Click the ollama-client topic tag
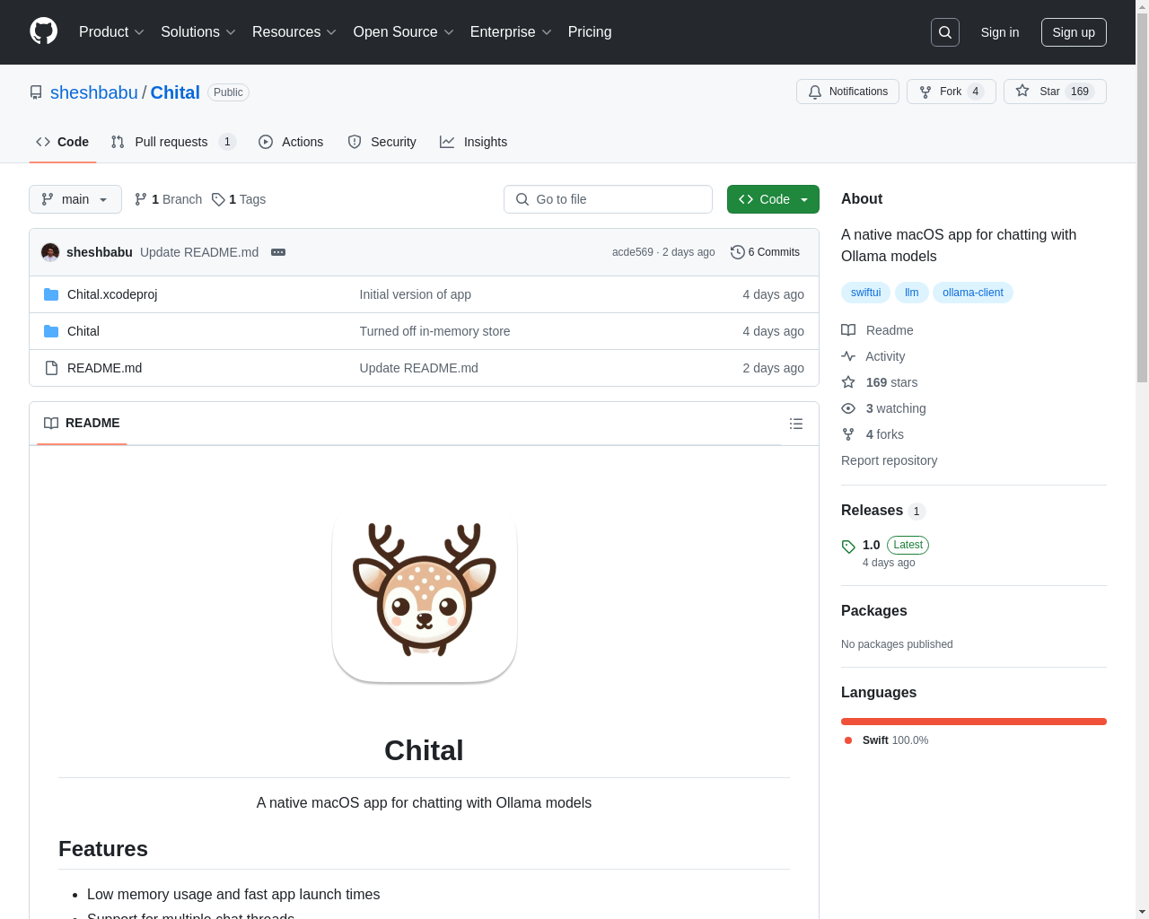This screenshot has width=1149, height=919. point(973,293)
